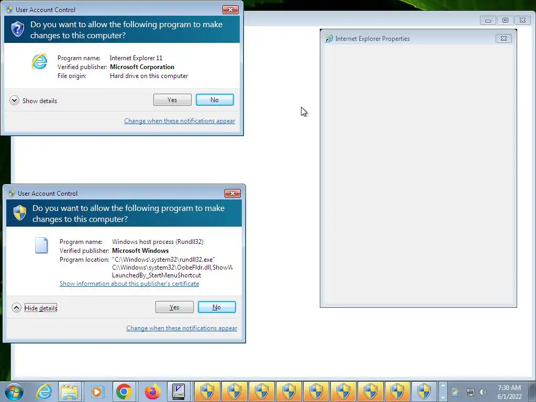This screenshot has height=402, width=536.
Task: Click the User Account Control icon in upper dialog title bar
Action: point(9,9)
